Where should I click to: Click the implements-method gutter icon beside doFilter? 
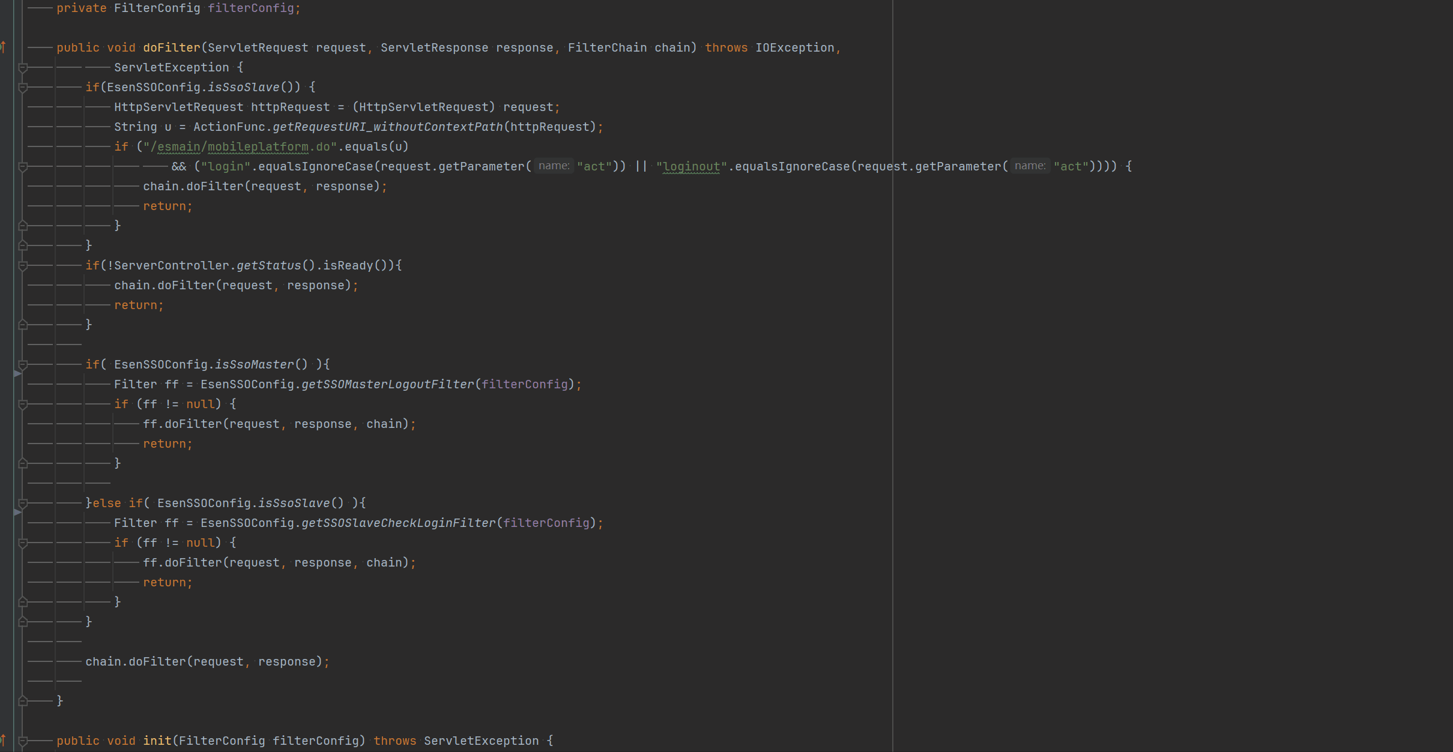click(x=4, y=47)
